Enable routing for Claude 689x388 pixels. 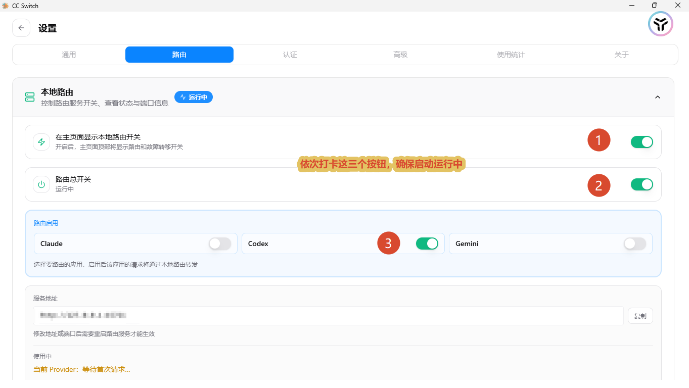pos(220,244)
